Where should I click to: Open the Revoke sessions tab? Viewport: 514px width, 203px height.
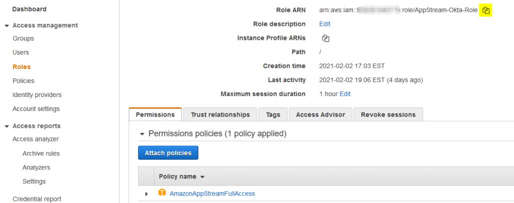[x=388, y=114]
